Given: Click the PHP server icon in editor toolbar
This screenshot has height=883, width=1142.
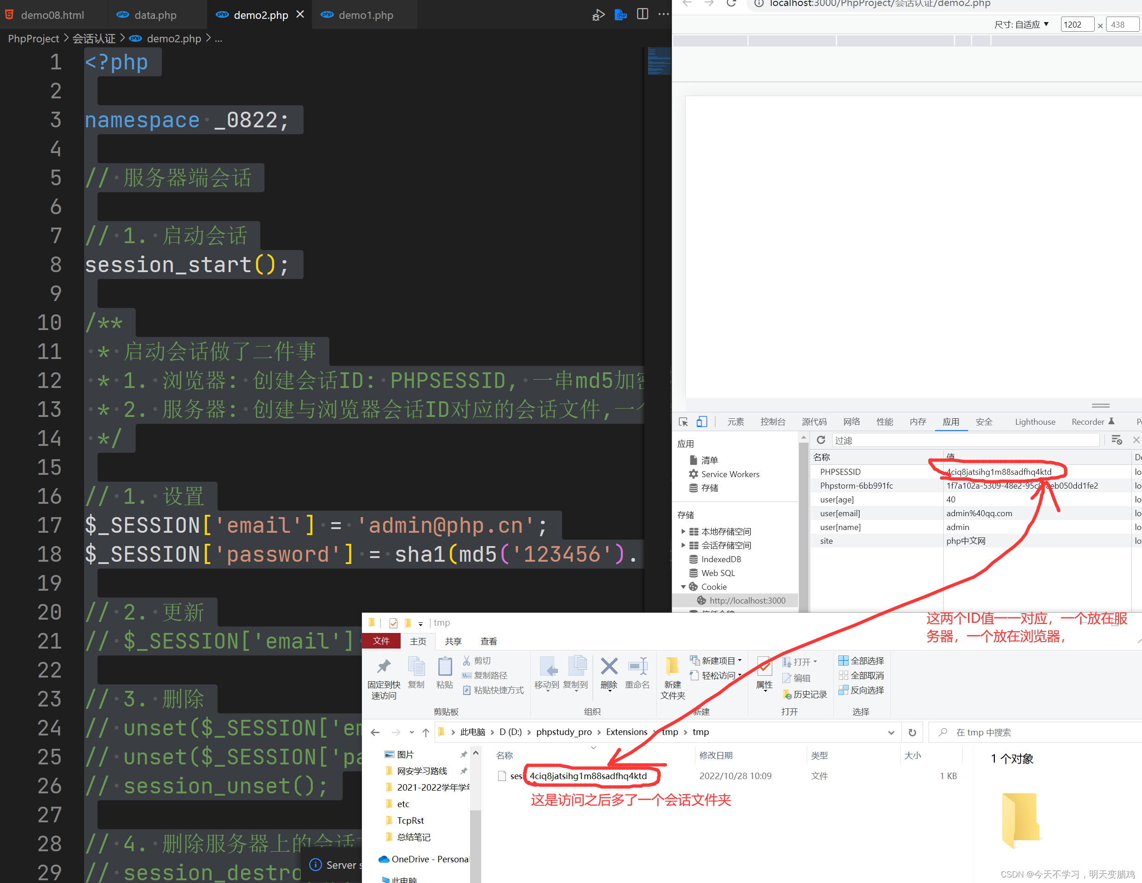Looking at the screenshot, I should pyautogui.click(x=621, y=15).
